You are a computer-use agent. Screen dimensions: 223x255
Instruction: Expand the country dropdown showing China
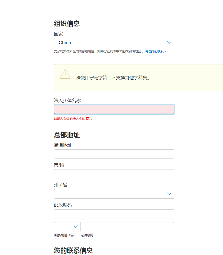(114, 42)
